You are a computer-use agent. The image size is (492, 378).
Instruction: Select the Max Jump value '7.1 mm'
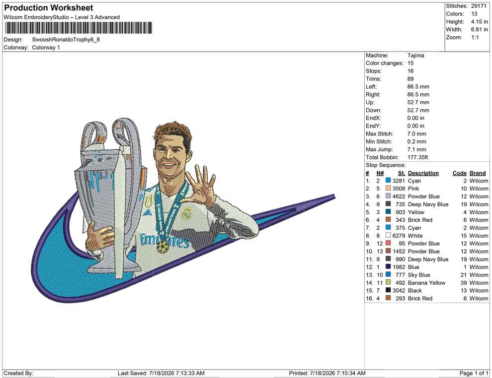click(x=416, y=149)
